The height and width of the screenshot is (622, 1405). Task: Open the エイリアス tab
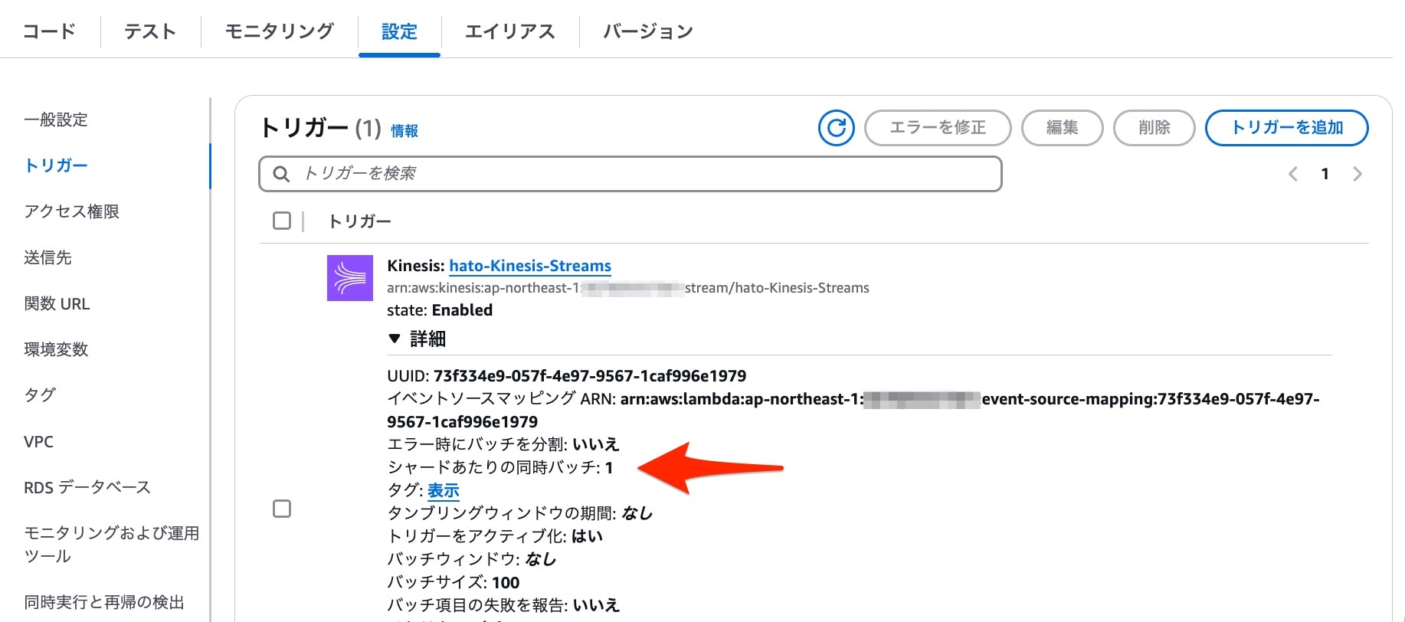(509, 31)
